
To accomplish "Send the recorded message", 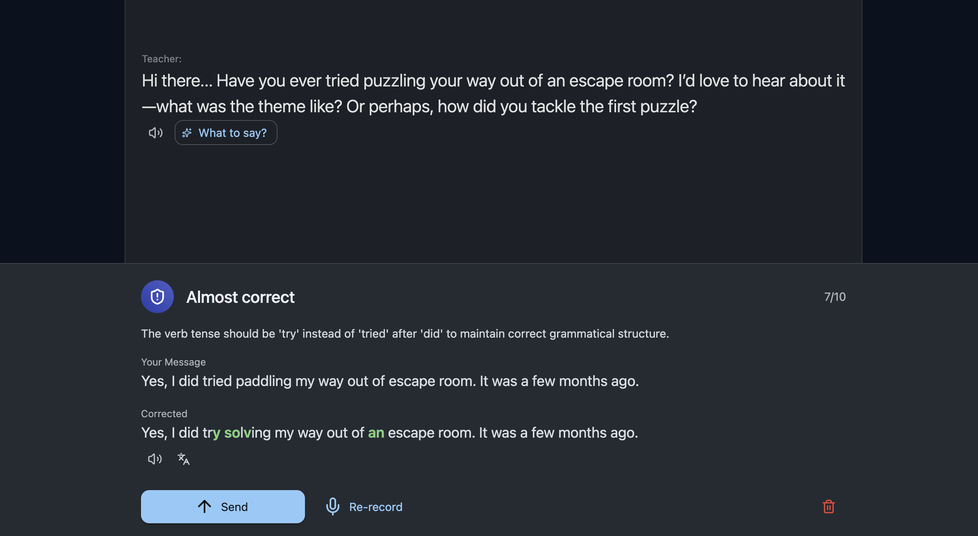I will pos(223,507).
